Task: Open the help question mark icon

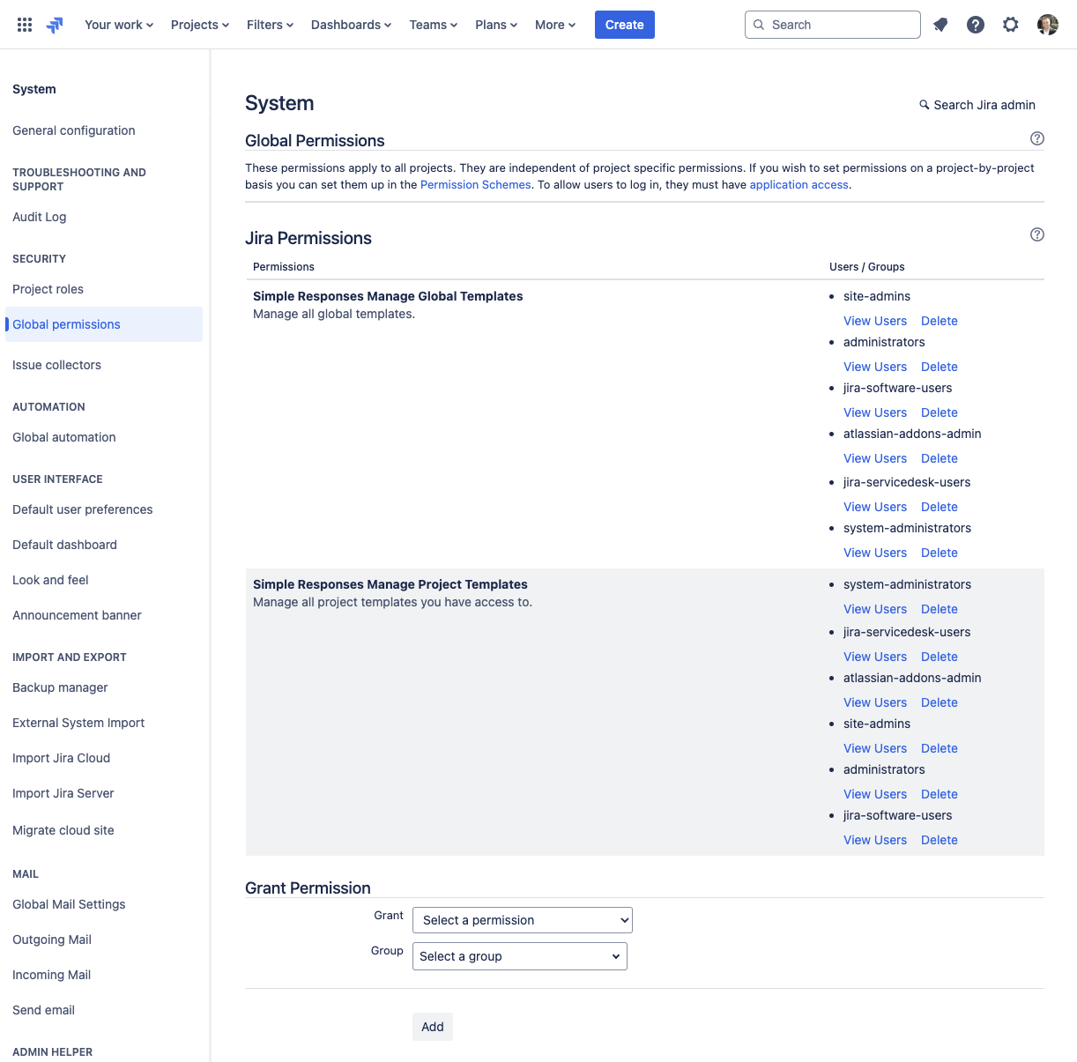Action: point(976,25)
